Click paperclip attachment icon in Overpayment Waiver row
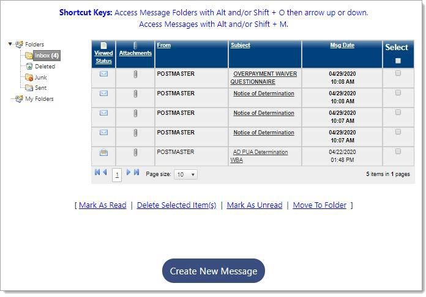The image size is (426, 297). click(135, 75)
